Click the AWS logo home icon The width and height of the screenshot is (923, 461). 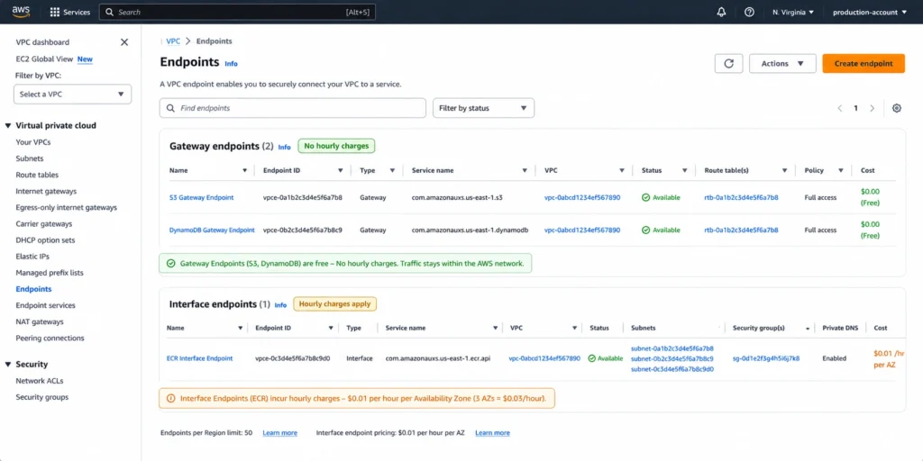click(x=22, y=12)
